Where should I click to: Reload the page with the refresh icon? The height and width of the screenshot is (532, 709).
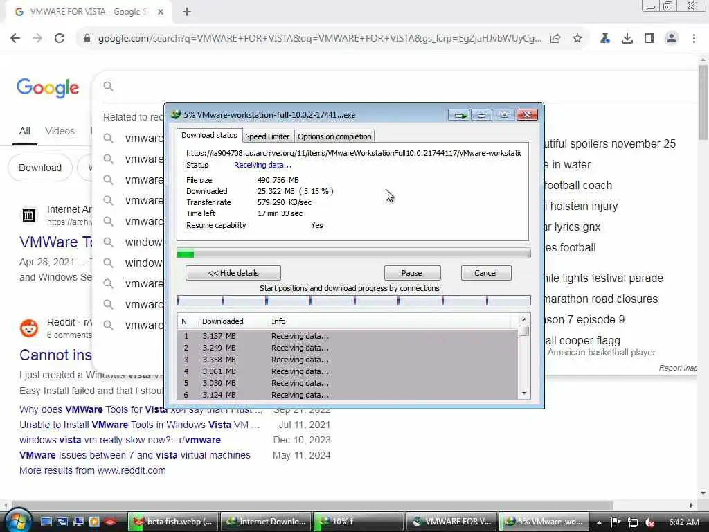(x=60, y=39)
